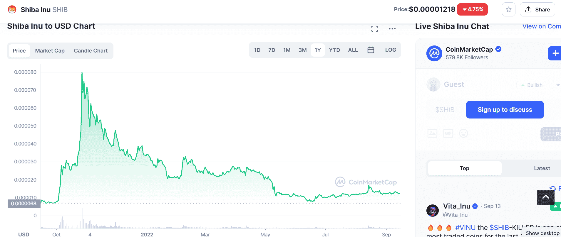Switch to Market Cap chart tab
The image size is (561, 237).
50,51
